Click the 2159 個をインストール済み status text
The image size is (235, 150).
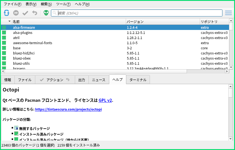[79, 145]
